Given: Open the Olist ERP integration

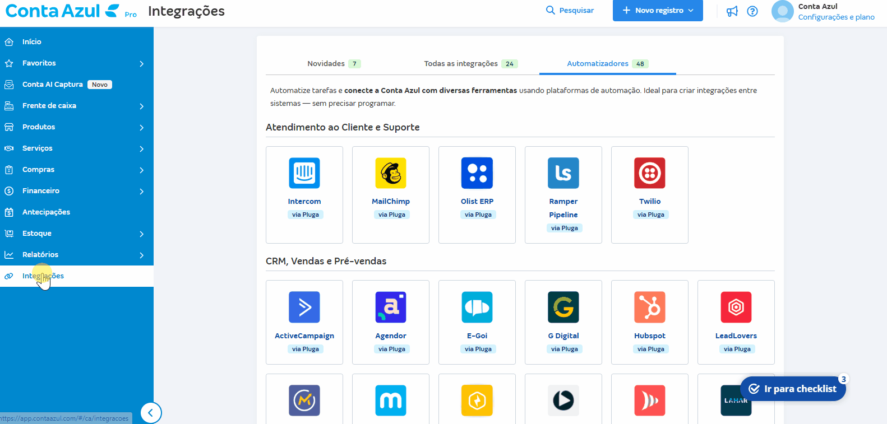Looking at the screenshot, I should (x=477, y=194).
